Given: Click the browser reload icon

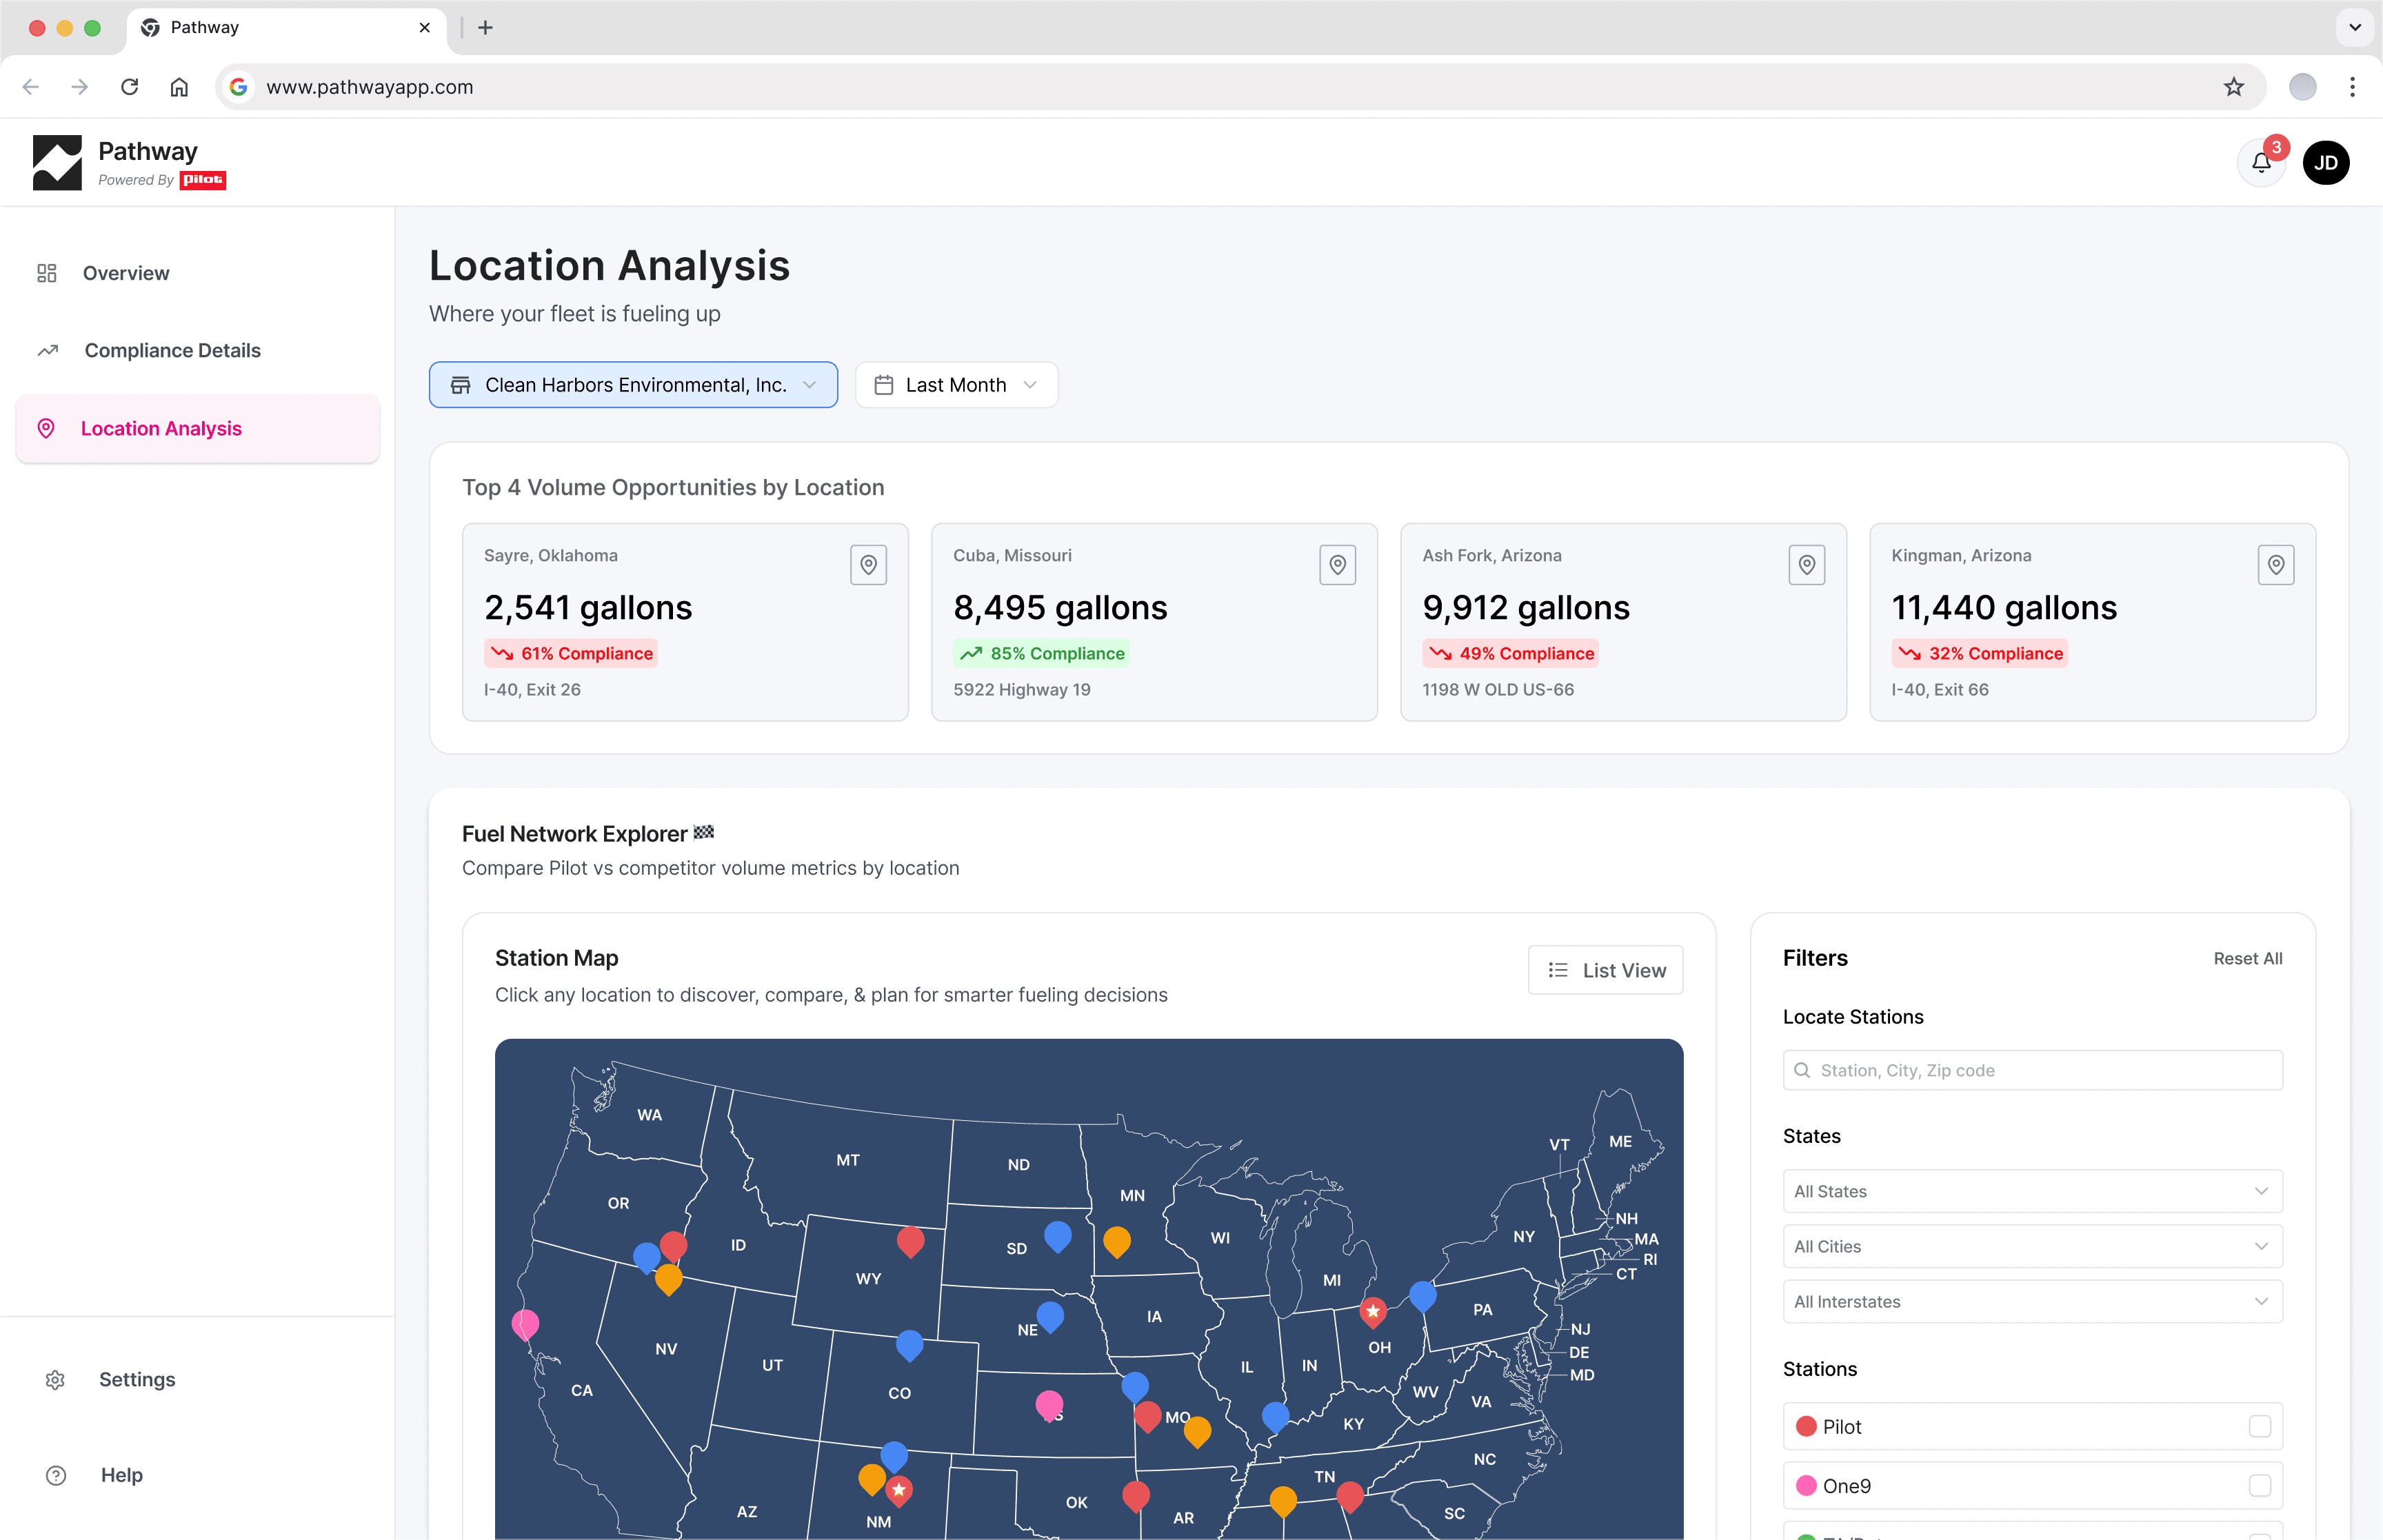Looking at the screenshot, I should [x=129, y=87].
